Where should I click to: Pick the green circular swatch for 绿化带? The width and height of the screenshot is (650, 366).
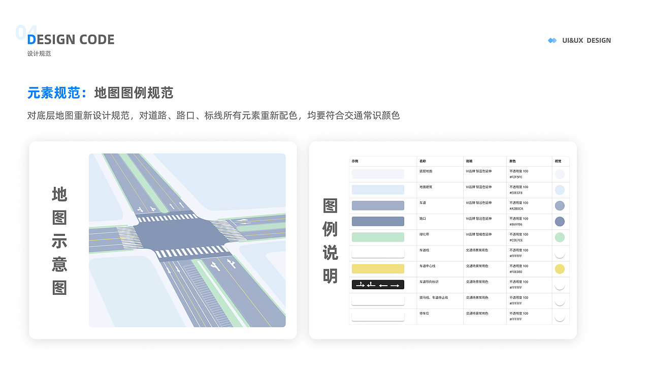tap(560, 237)
